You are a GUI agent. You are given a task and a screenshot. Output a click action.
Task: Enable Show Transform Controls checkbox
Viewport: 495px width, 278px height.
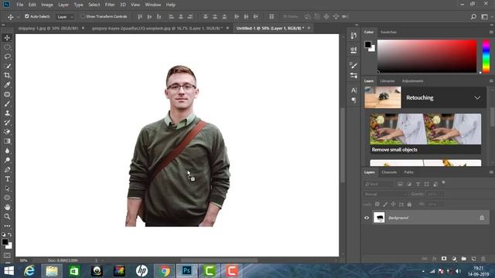click(x=83, y=16)
